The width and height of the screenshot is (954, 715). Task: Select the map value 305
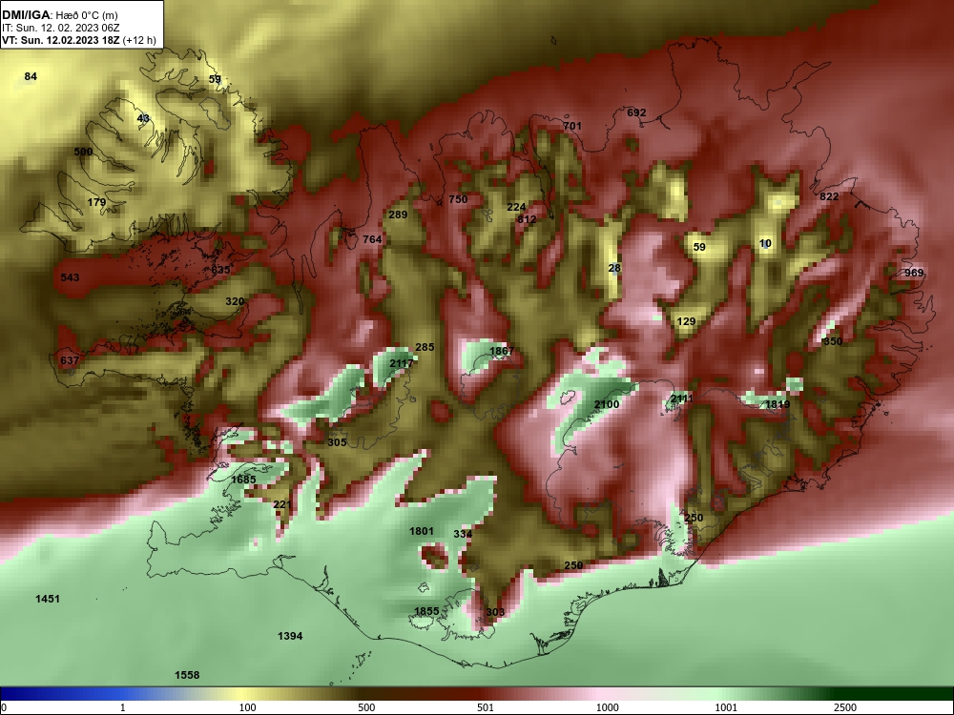[337, 442]
